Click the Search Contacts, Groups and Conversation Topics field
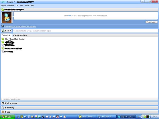This screenshot has width=159, height=119. pyautogui.click(x=85, y=31)
